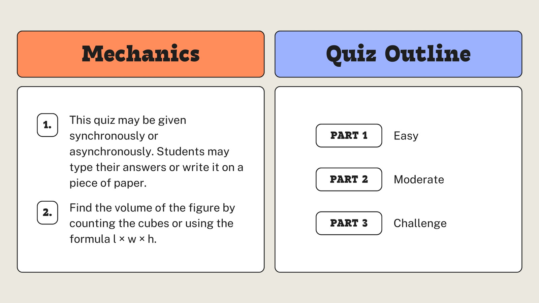Click the white Quiz Outline content panel background
The height and width of the screenshot is (303, 539).
[398, 256]
